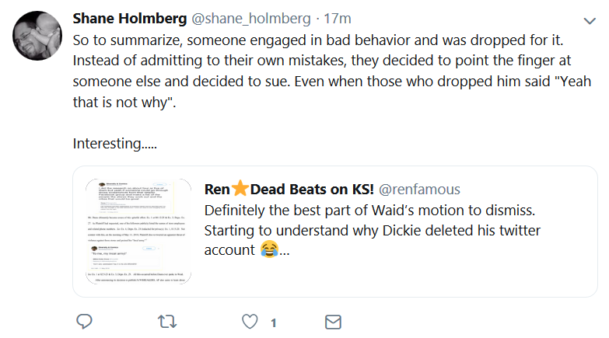Click the reply speech bubble icon
The height and width of the screenshot is (338, 609).
coord(85,321)
